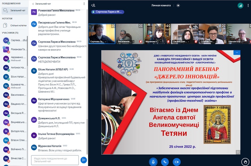This screenshot has height=166, width=251.
Task: Make presentation fullscreen icon
Action: [x=238, y=152]
